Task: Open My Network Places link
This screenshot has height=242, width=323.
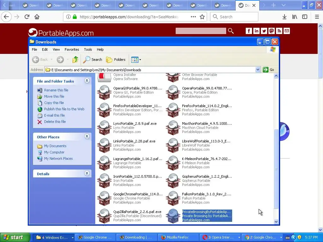Action: point(58,158)
